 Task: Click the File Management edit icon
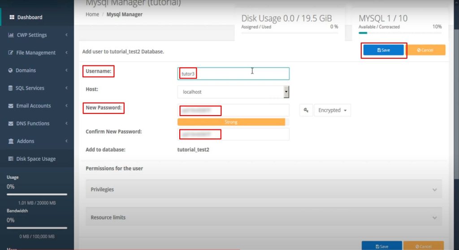tap(11, 53)
